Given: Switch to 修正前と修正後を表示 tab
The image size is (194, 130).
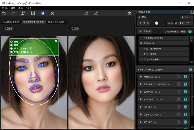Looking at the screenshot, I should click(x=34, y=22).
